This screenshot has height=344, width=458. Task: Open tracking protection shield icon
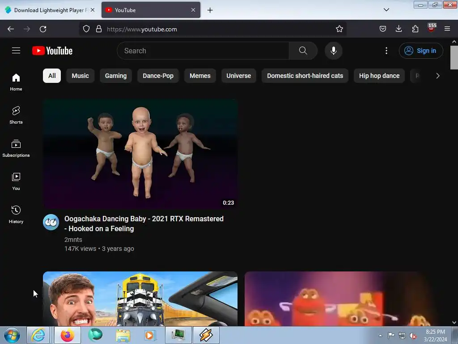coord(86,29)
